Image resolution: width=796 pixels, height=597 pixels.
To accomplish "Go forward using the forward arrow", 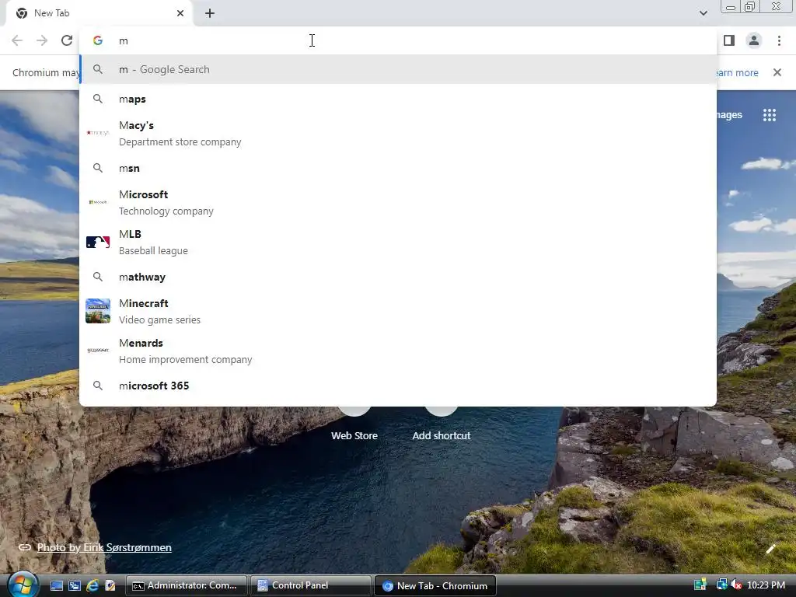I will click(42, 40).
